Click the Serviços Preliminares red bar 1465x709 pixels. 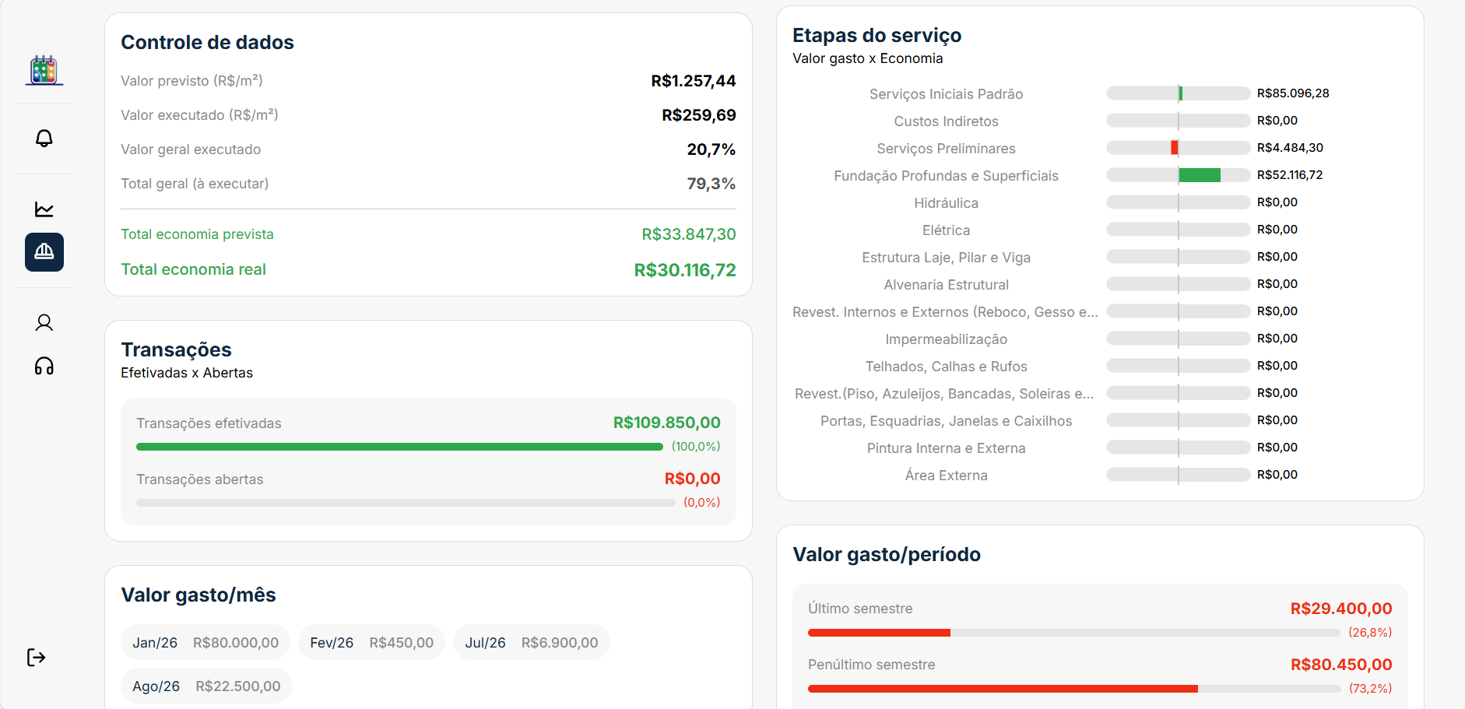click(x=1175, y=148)
